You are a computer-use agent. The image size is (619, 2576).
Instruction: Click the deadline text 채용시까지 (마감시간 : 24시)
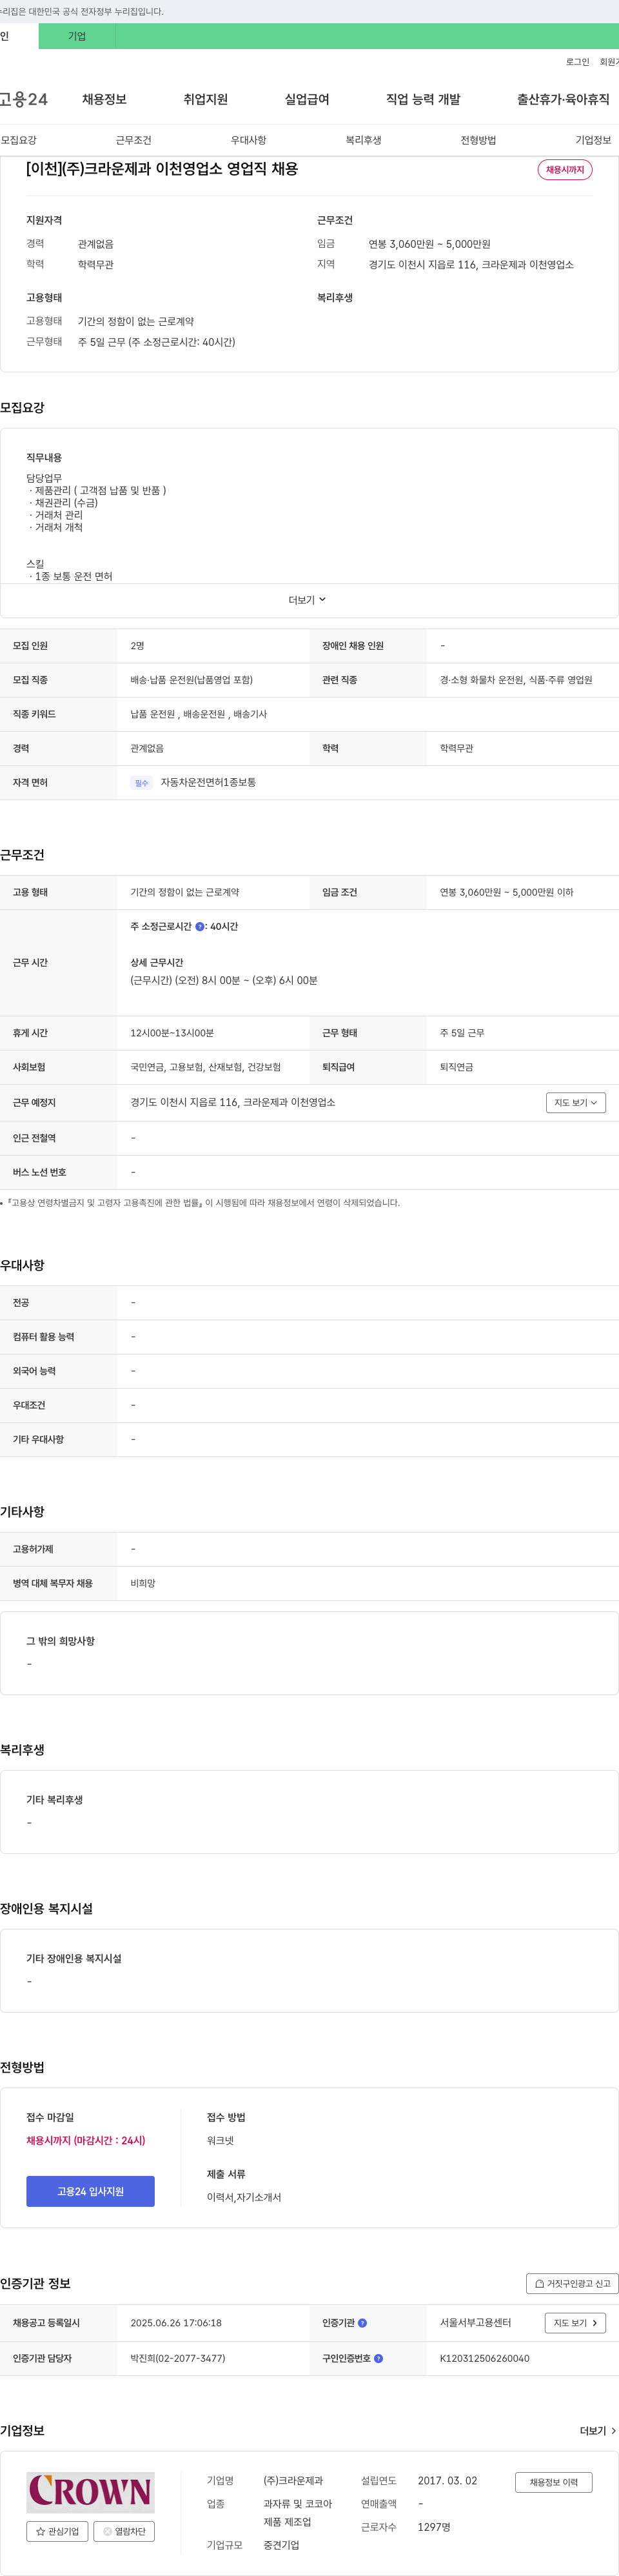[86, 2140]
